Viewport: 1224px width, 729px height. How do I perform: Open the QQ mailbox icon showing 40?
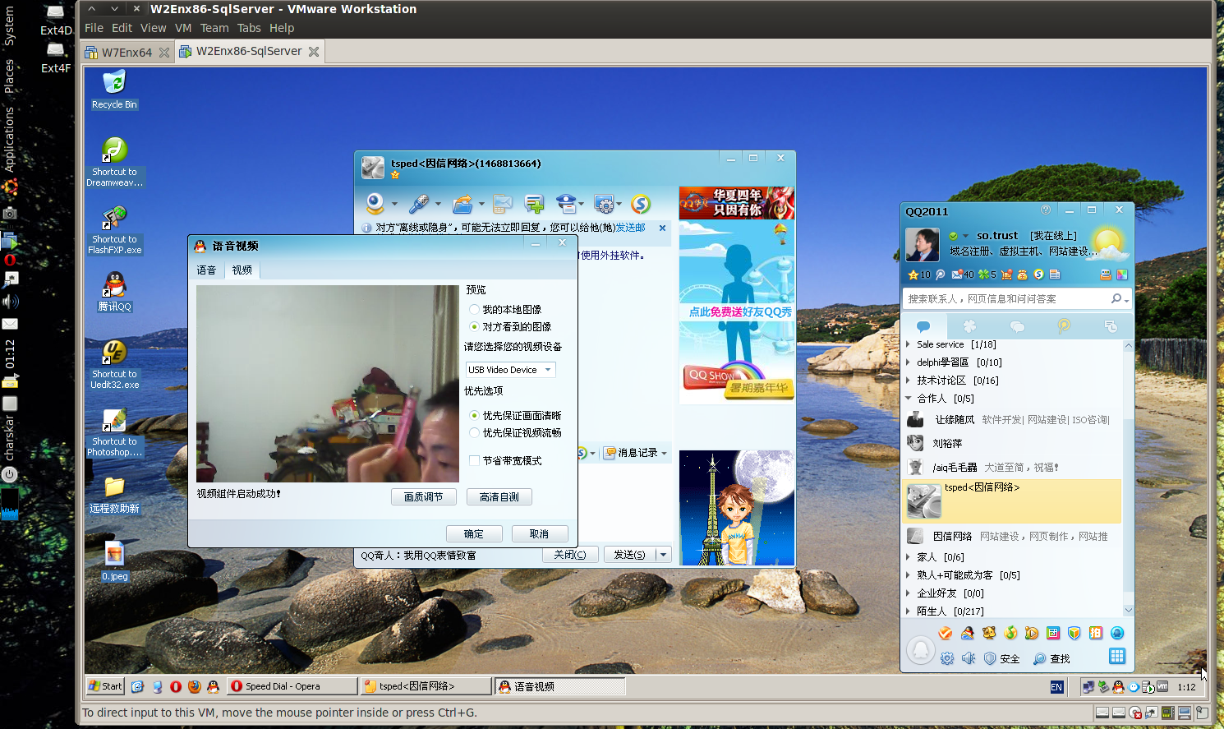pos(962,275)
